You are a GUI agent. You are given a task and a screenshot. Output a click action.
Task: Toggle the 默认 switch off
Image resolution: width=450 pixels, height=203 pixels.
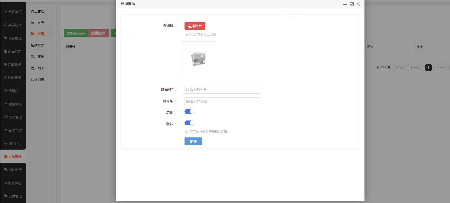(x=190, y=123)
